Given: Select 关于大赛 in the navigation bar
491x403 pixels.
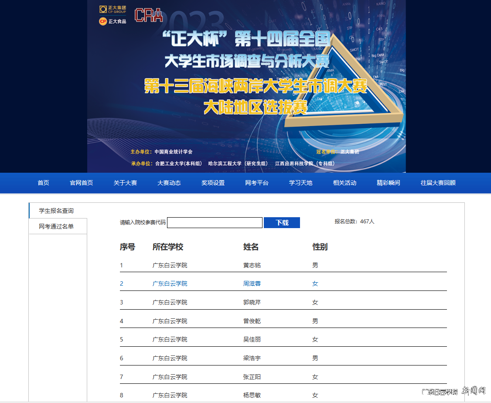Looking at the screenshot, I should pos(125,183).
